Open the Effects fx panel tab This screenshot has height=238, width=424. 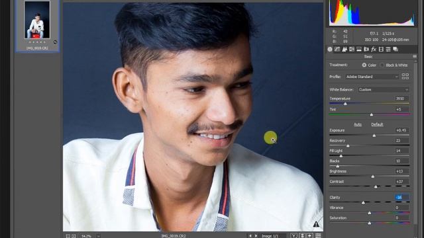pyautogui.click(x=374, y=49)
